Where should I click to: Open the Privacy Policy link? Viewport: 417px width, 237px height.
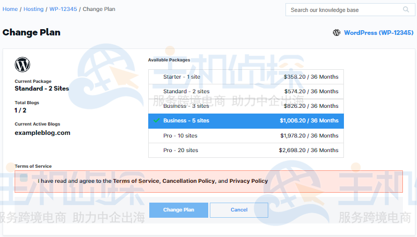click(248, 181)
